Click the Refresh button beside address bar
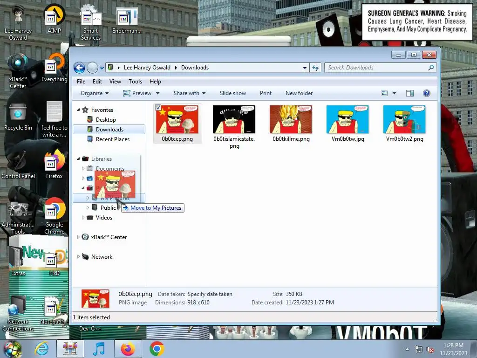This screenshot has width=477, height=358. click(x=315, y=68)
